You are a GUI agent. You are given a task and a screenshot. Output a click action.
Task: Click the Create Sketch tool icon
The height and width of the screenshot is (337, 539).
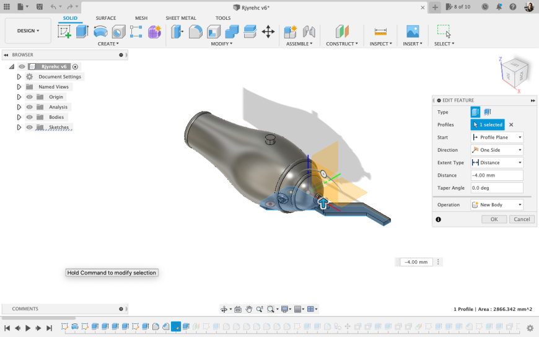tap(64, 32)
